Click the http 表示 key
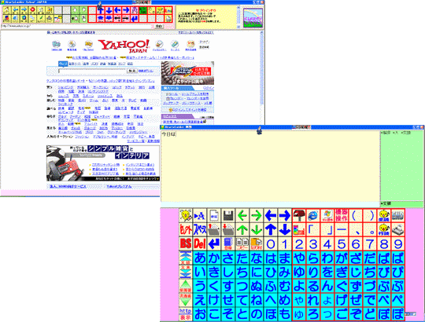425x322 pixels. point(186,314)
